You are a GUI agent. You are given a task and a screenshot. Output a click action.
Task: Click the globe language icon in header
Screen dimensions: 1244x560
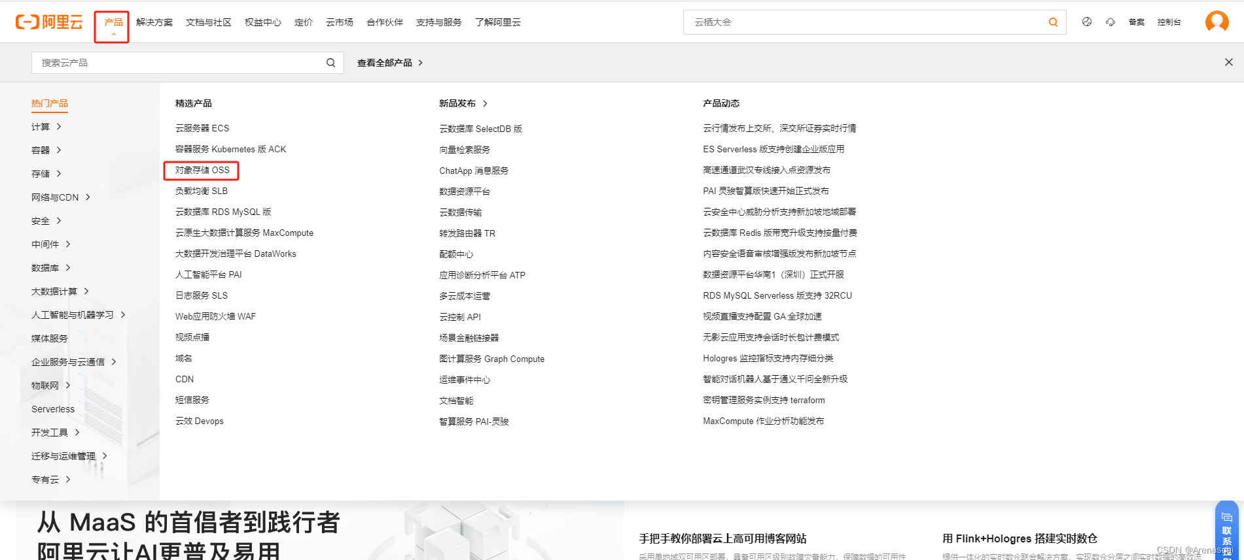(x=1087, y=22)
